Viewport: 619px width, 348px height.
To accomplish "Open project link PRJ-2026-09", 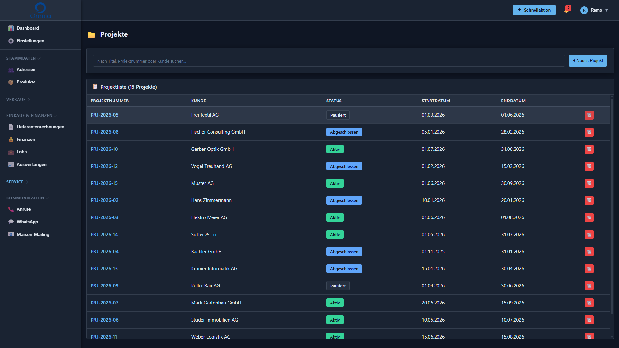I will point(104,286).
